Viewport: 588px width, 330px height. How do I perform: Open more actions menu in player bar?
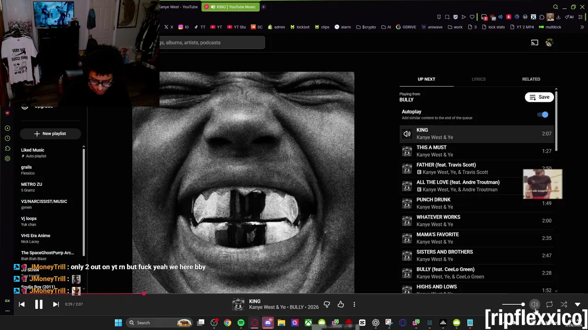point(354,304)
